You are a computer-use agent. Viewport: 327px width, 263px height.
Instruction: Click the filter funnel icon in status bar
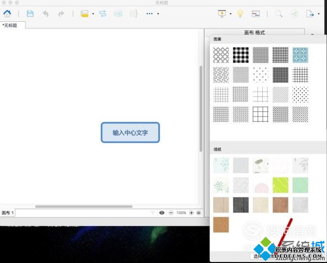tap(152, 213)
